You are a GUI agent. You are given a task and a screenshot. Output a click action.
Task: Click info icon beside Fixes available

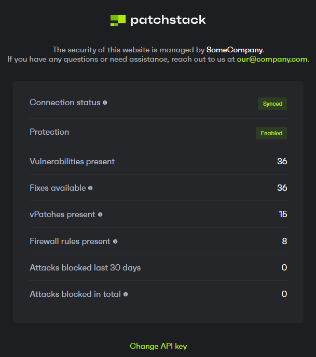pos(90,188)
